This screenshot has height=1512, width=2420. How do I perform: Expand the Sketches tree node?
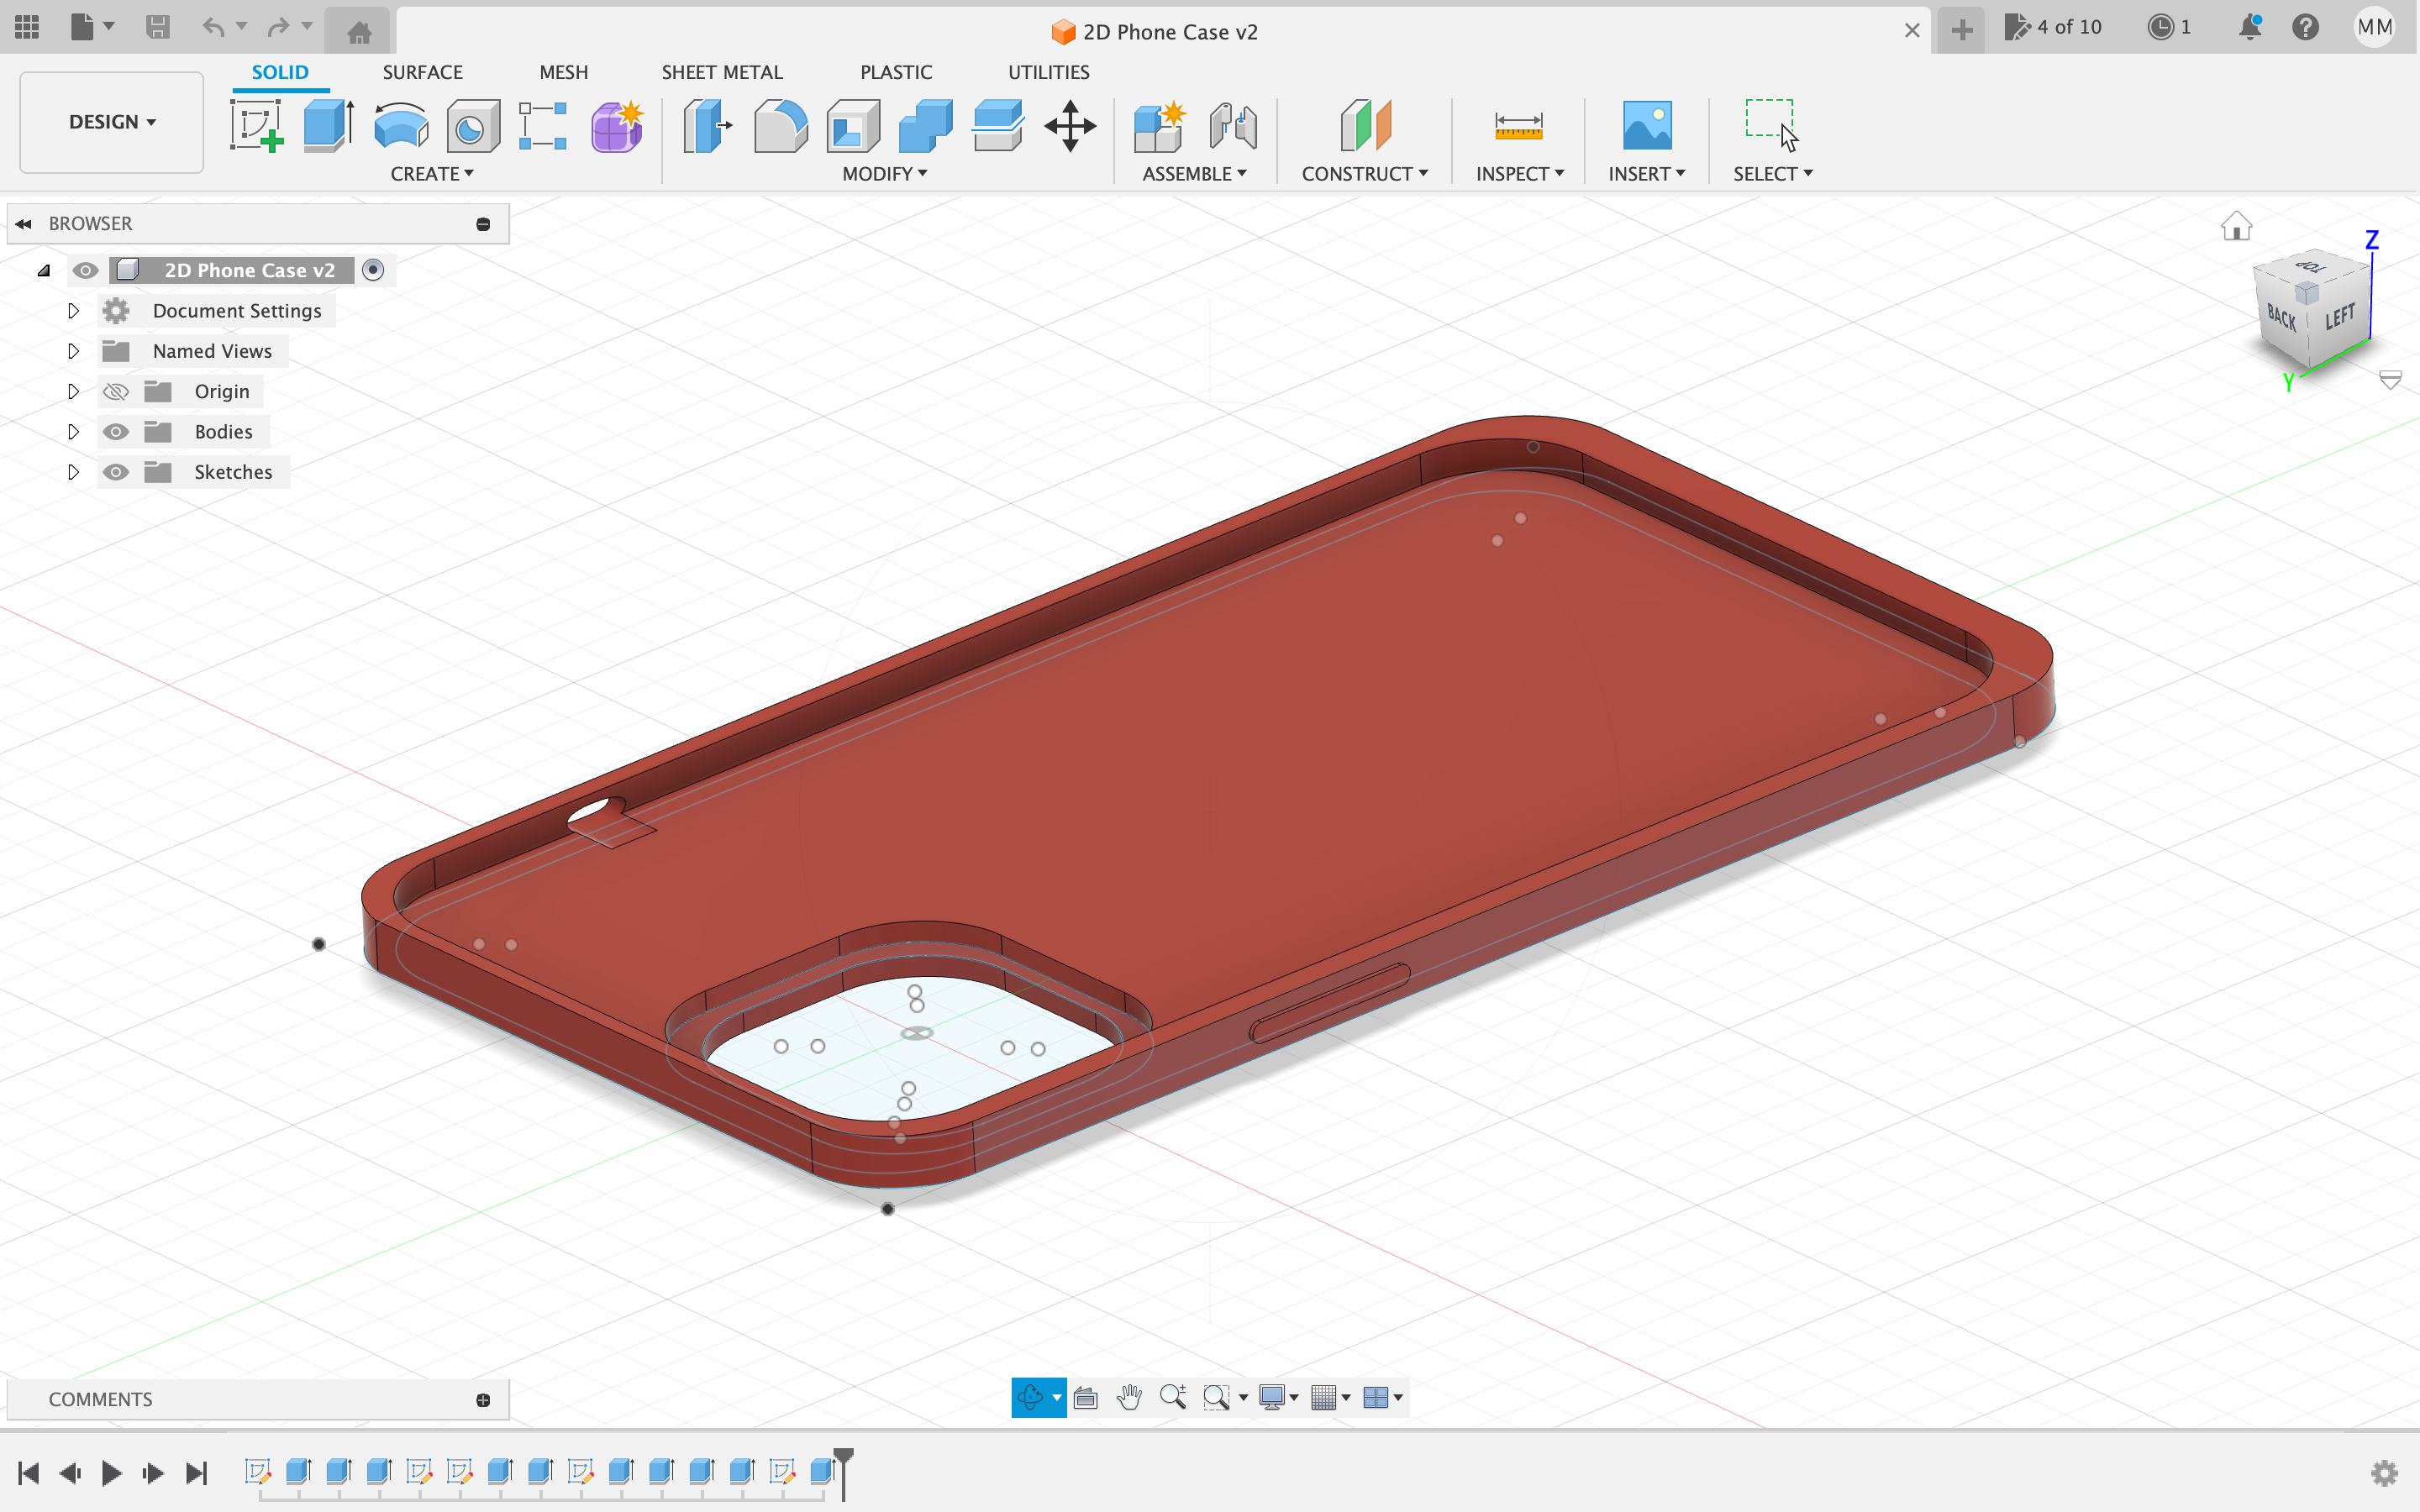coord(73,472)
